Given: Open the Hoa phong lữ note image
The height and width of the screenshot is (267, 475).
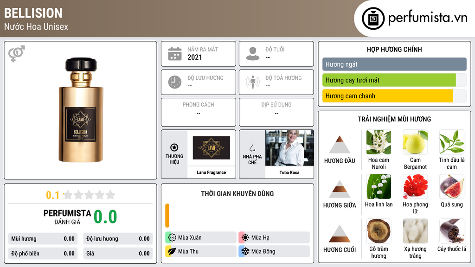Looking at the screenshot, I should tap(415, 187).
